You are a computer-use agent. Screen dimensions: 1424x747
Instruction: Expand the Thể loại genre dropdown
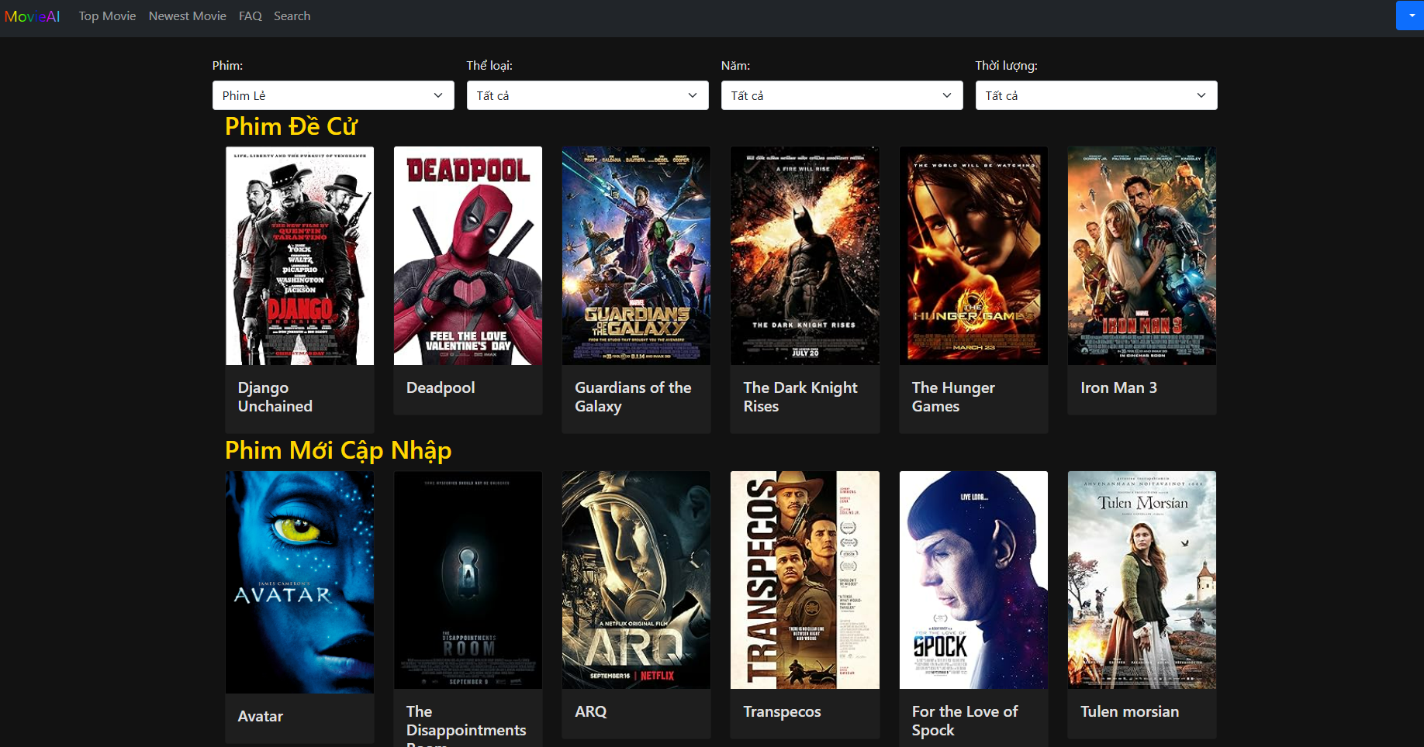pos(588,95)
